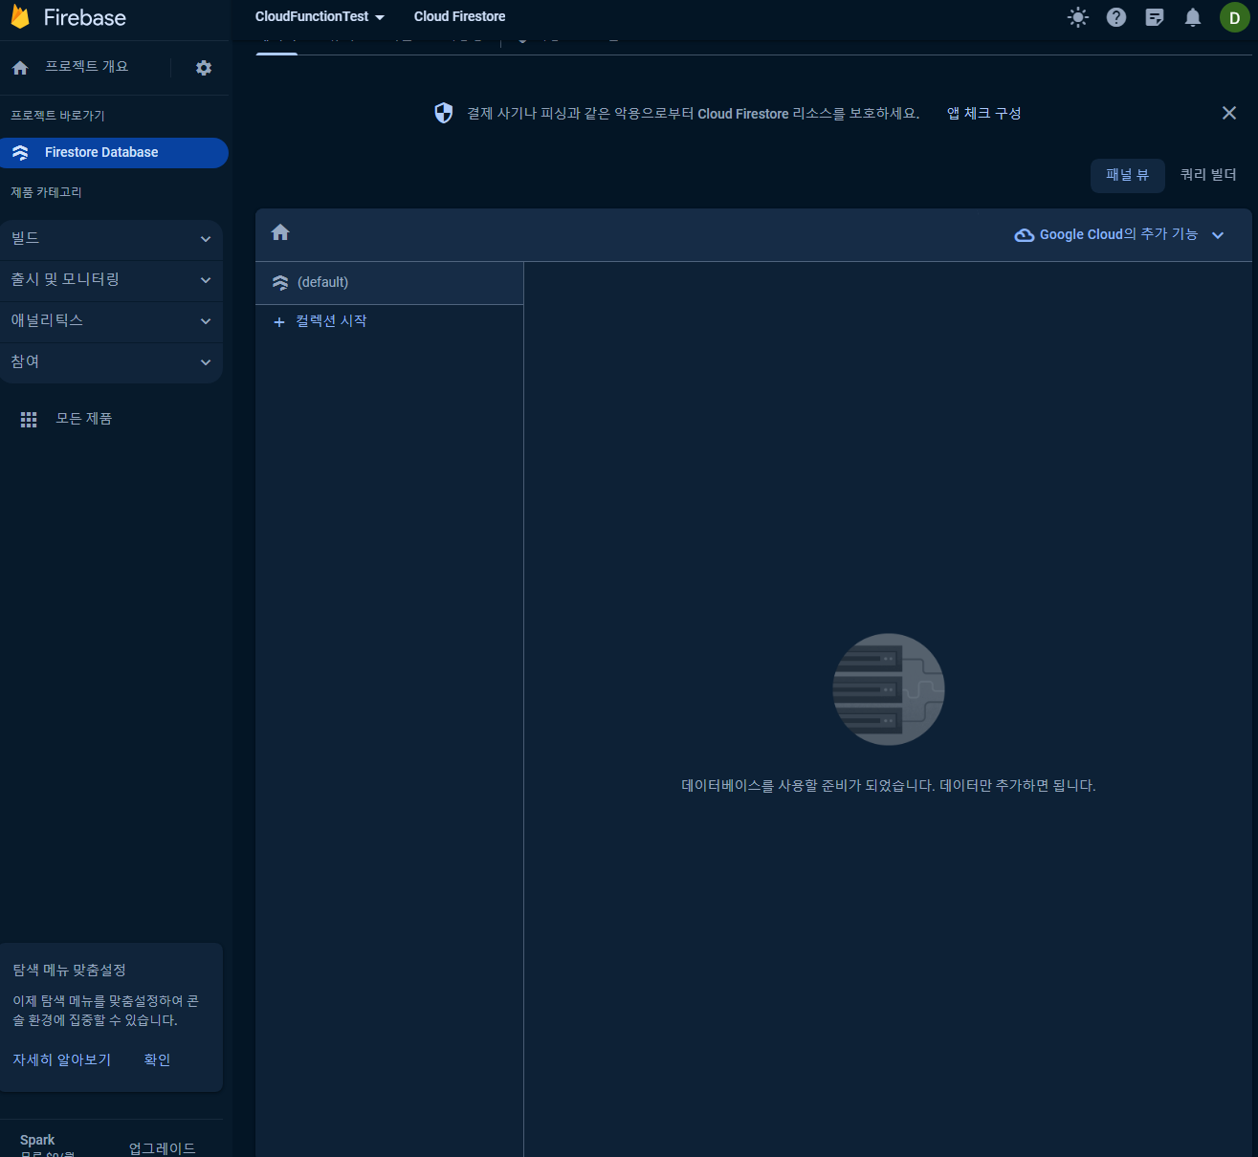Viewport: 1258px width, 1157px height.
Task: Open account avatar D
Action: [1234, 17]
